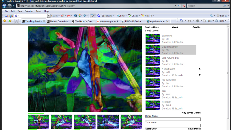Expand the tab list dropdown arrow

(20, 21)
